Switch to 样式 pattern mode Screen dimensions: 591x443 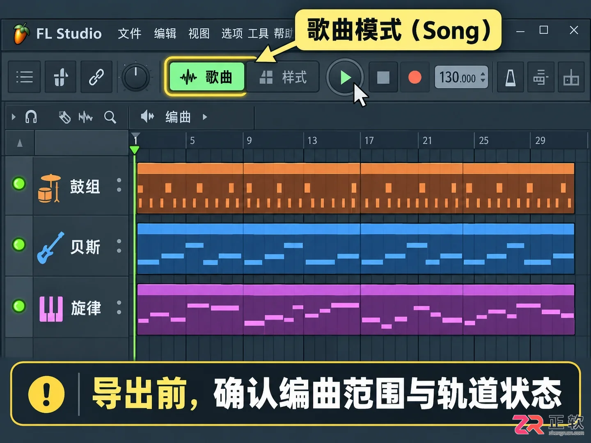pyautogui.click(x=283, y=77)
